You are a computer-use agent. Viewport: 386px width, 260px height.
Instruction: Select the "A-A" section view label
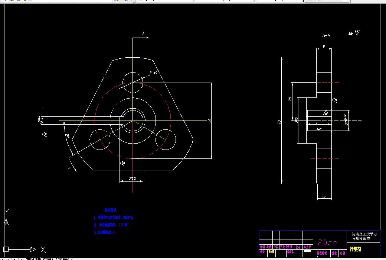click(x=326, y=36)
